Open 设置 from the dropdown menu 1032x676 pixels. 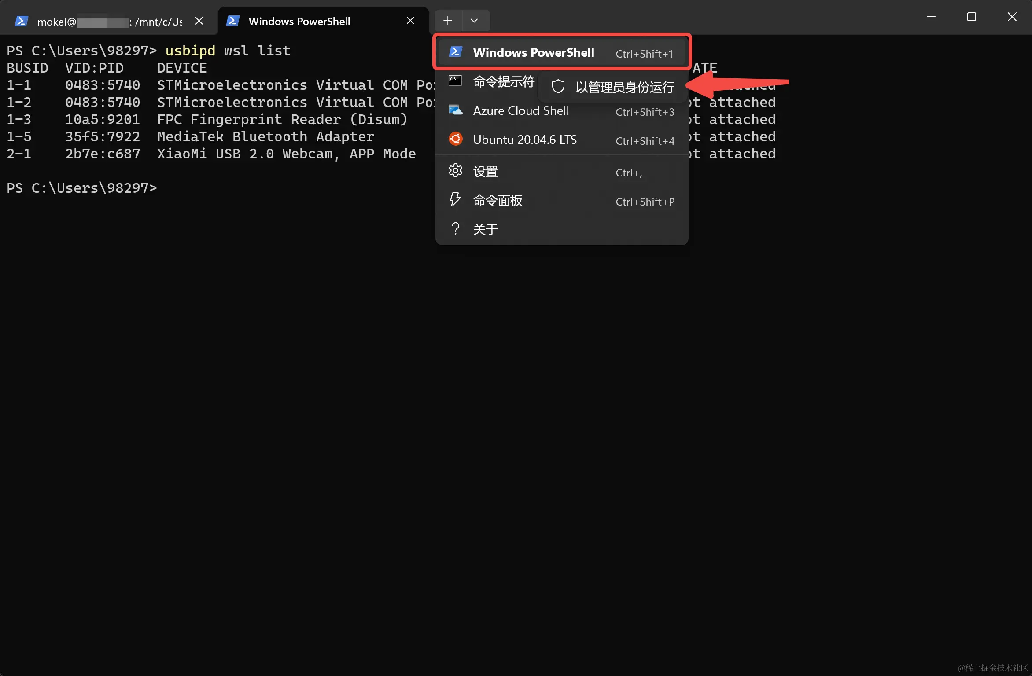point(485,172)
